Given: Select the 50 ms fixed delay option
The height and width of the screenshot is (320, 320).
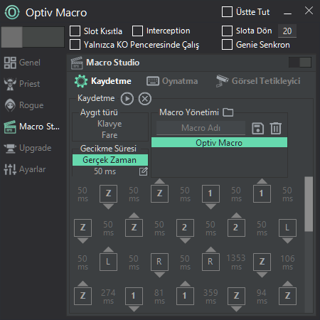Looking at the screenshot, I should [x=105, y=171].
